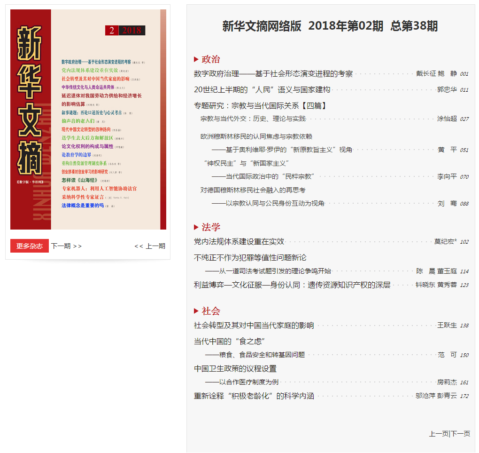The height and width of the screenshot is (453, 479).
Task: Click page number 102
Action: click(x=464, y=242)
